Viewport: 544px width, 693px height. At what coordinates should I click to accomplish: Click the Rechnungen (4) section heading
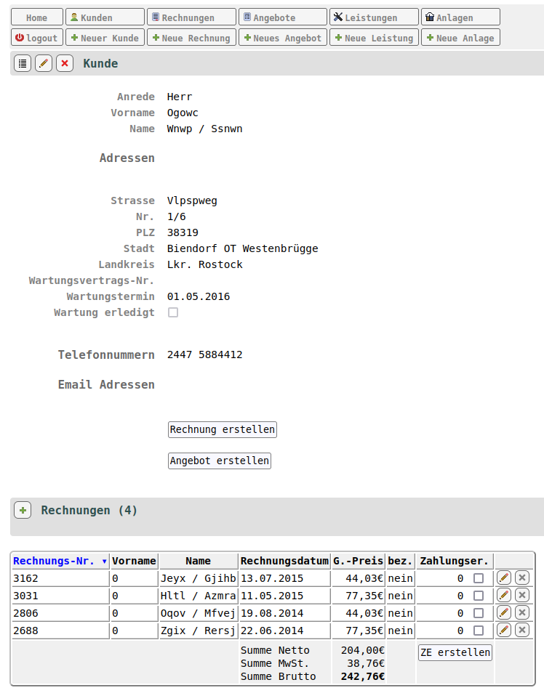[x=89, y=510]
